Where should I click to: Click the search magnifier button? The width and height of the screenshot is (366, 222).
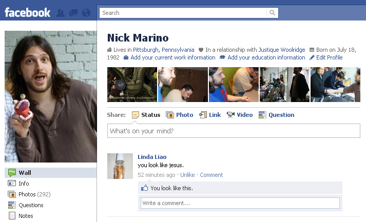(272, 13)
